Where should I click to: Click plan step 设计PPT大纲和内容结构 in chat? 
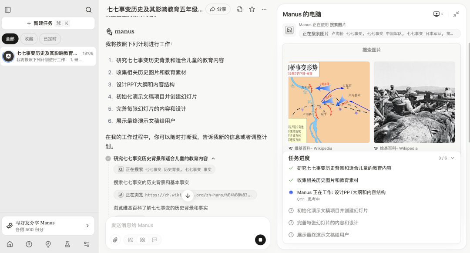145,84
